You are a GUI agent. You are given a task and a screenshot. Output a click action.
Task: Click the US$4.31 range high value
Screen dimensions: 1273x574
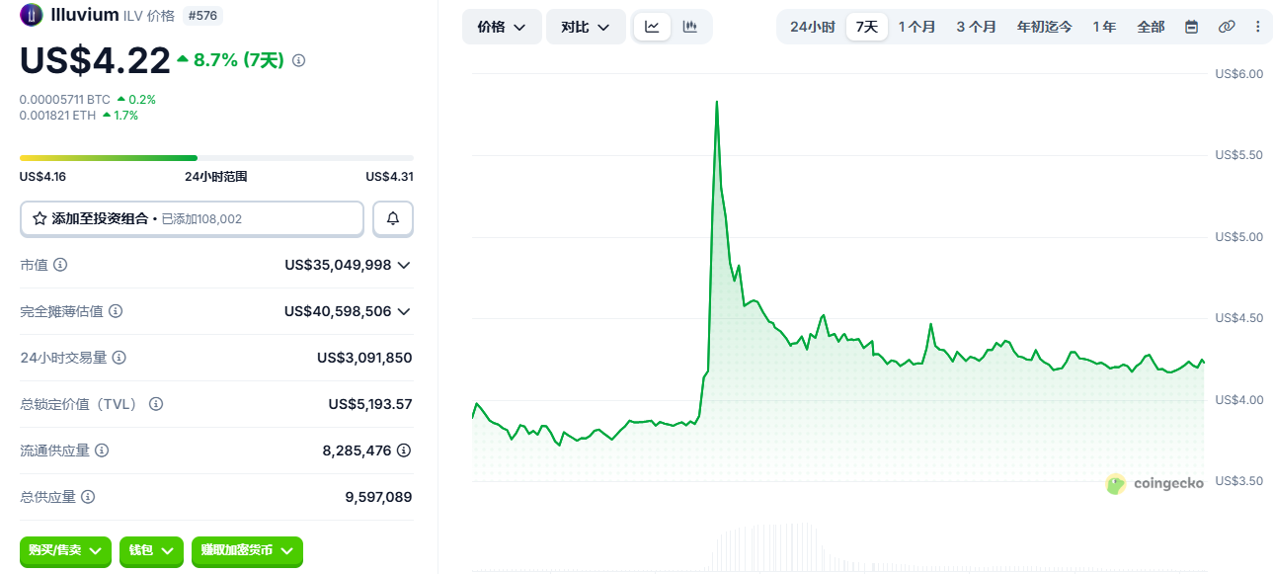389,177
